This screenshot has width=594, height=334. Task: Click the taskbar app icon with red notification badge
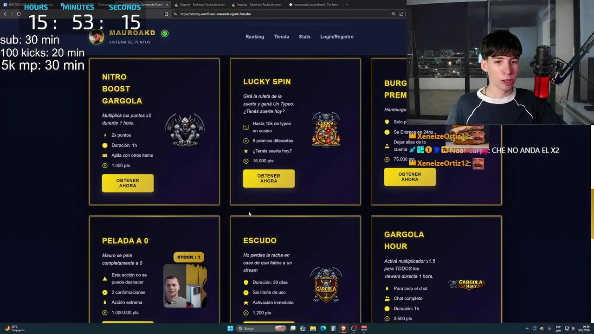(x=354, y=328)
